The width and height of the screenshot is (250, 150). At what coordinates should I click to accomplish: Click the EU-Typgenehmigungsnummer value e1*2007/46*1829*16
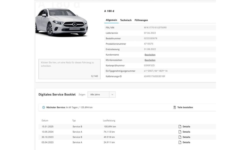pos(155,71)
